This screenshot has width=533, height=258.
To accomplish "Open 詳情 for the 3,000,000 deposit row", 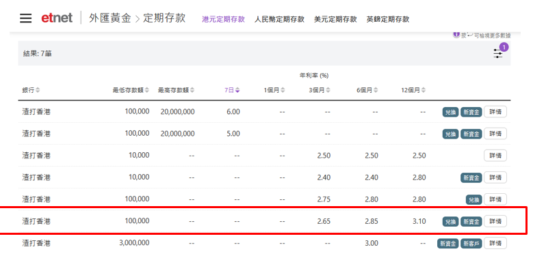I will point(495,243).
